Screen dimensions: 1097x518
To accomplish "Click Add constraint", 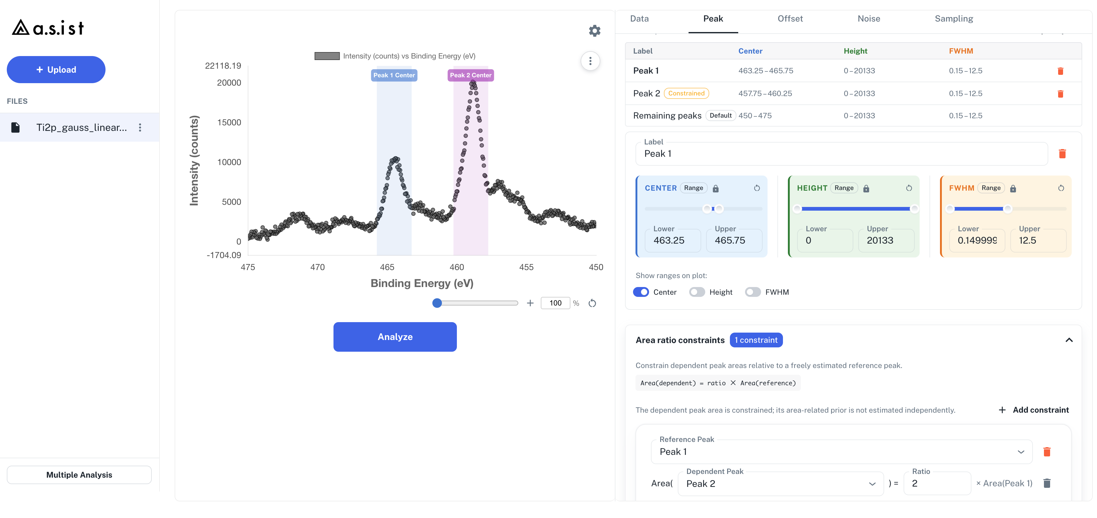I will 1033,410.
